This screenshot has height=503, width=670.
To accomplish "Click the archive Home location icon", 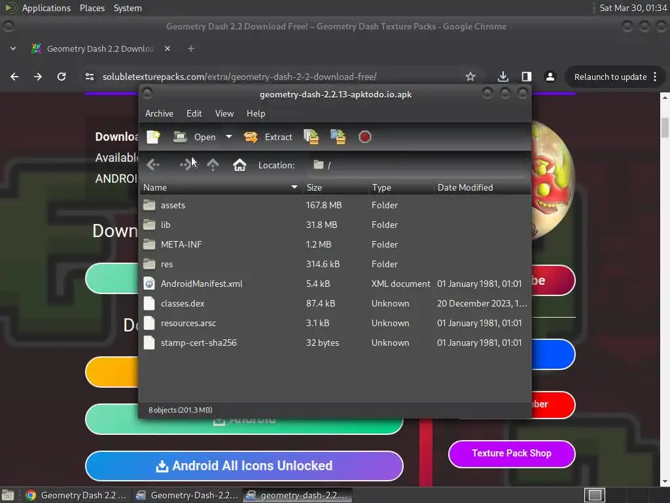I will 239,164.
